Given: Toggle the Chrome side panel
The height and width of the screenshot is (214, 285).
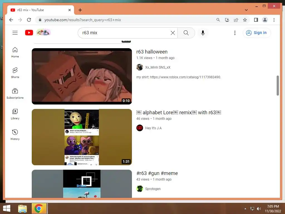Looking at the screenshot, I should click(256, 20).
